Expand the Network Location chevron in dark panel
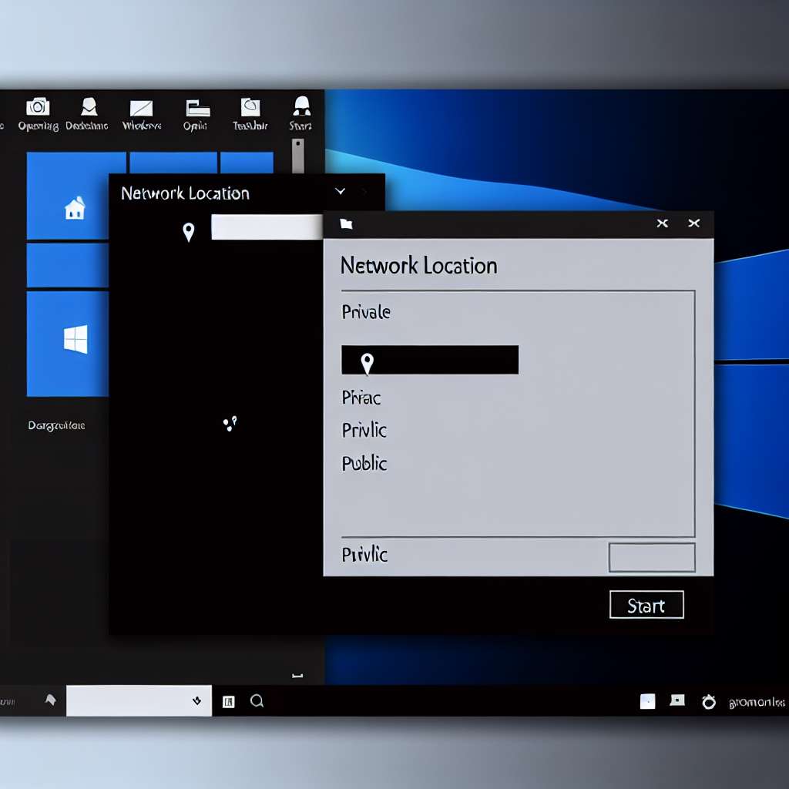789x789 pixels. (x=340, y=191)
